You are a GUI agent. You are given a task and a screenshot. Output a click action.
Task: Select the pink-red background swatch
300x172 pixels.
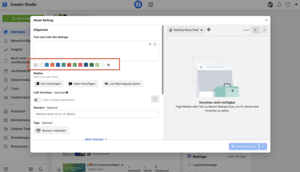(80, 65)
